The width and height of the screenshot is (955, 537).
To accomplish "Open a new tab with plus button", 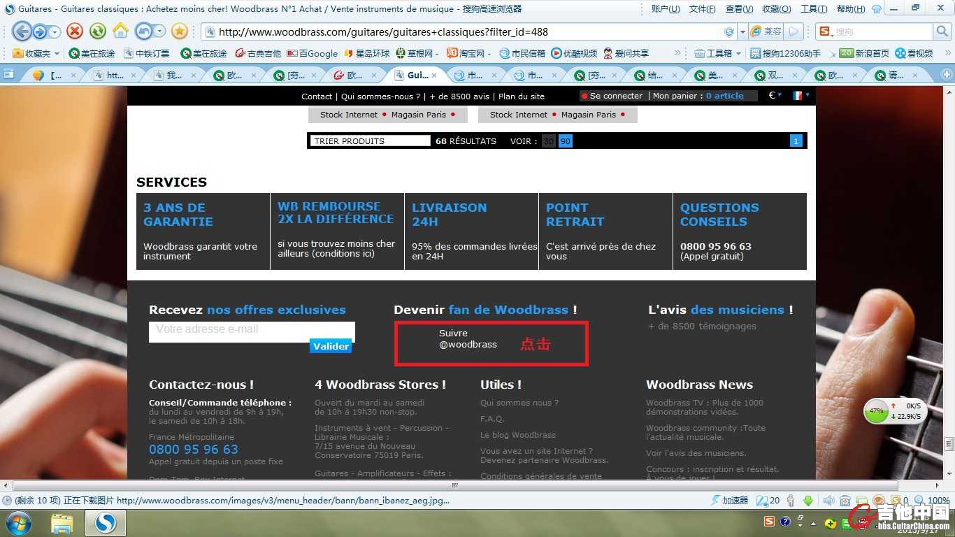I will point(946,75).
